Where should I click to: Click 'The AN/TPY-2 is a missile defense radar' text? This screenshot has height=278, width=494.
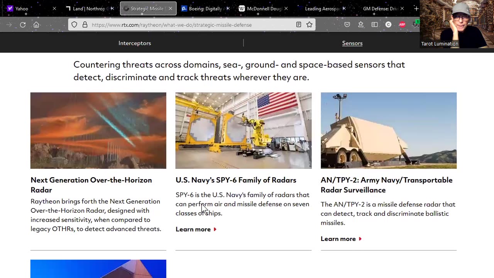388,214
